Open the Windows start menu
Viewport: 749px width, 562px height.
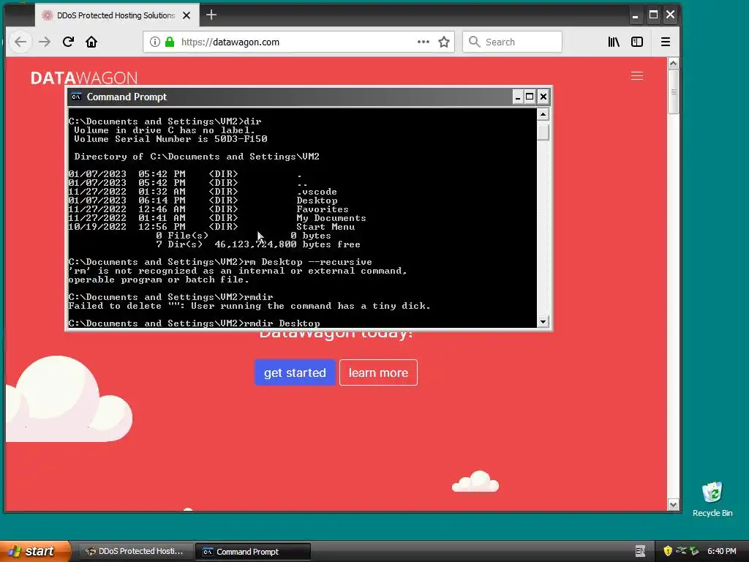[x=35, y=551]
